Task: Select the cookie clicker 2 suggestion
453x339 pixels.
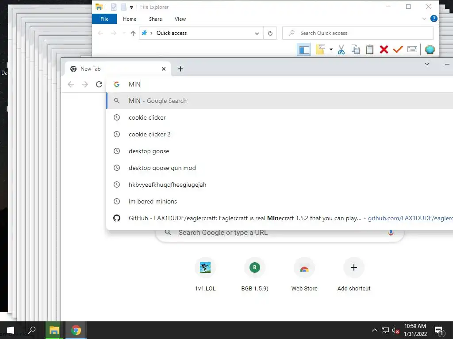Action: (280, 134)
